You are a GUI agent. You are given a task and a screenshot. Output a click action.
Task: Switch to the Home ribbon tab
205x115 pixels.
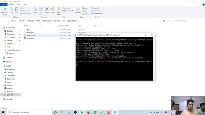click(x=11, y=5)
